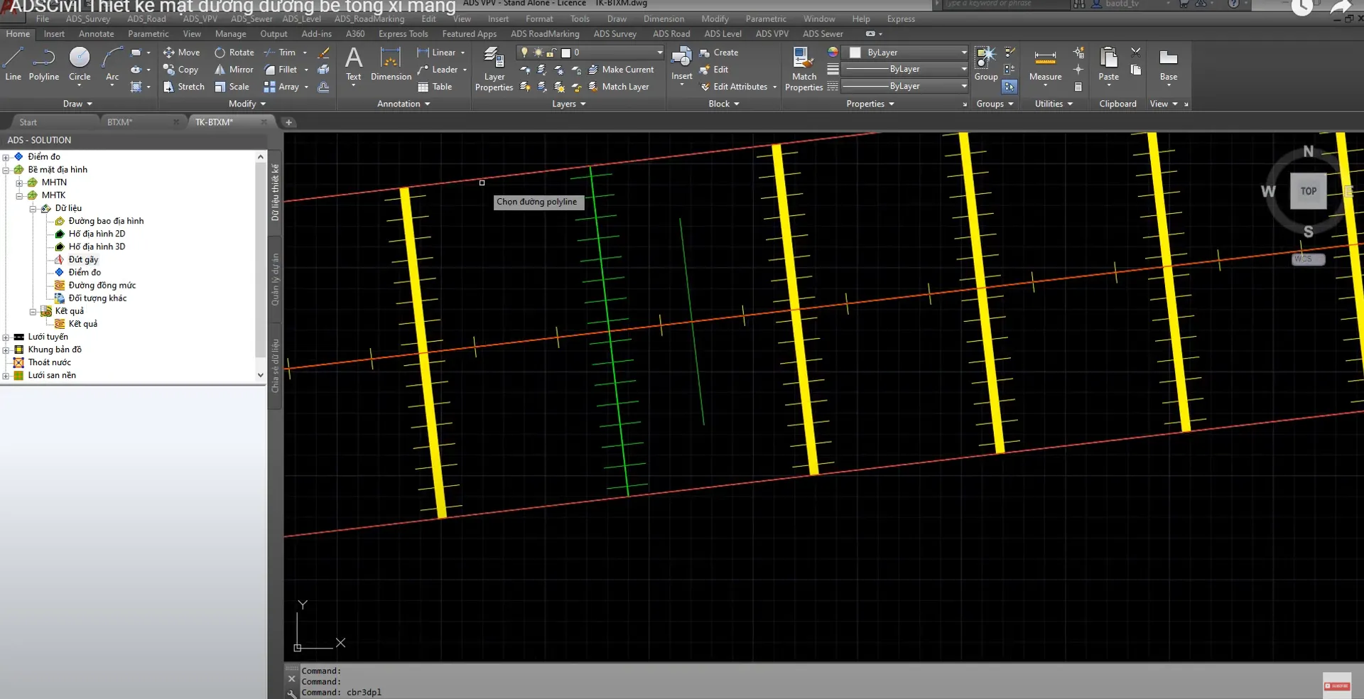Open the Measure utility

click(1045, 65)
